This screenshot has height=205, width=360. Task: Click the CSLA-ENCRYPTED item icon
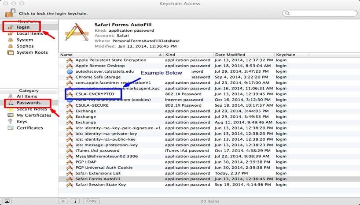[70, 94]
